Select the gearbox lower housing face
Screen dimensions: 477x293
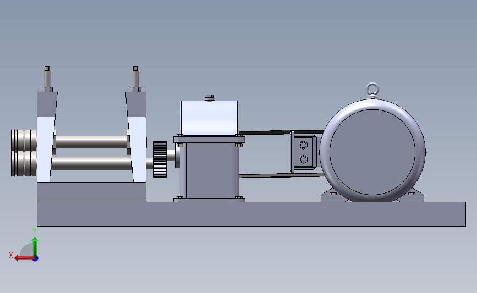pyautogui.click(x=209, y=171)
